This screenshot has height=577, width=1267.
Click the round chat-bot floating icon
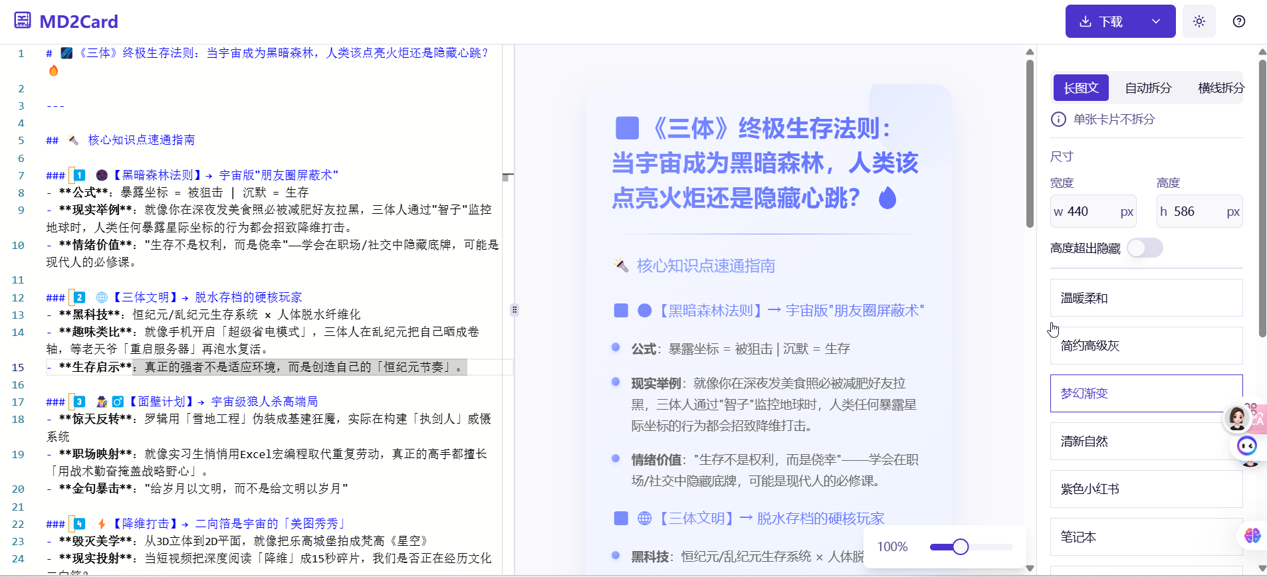pos(1247,446)
